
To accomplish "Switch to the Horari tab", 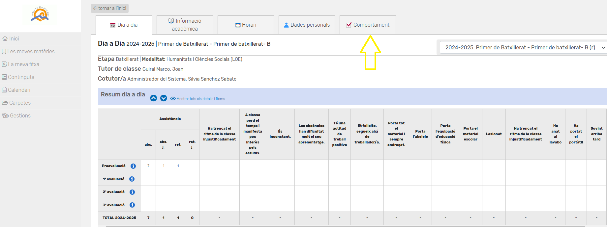I will click(x=246, y=25).
